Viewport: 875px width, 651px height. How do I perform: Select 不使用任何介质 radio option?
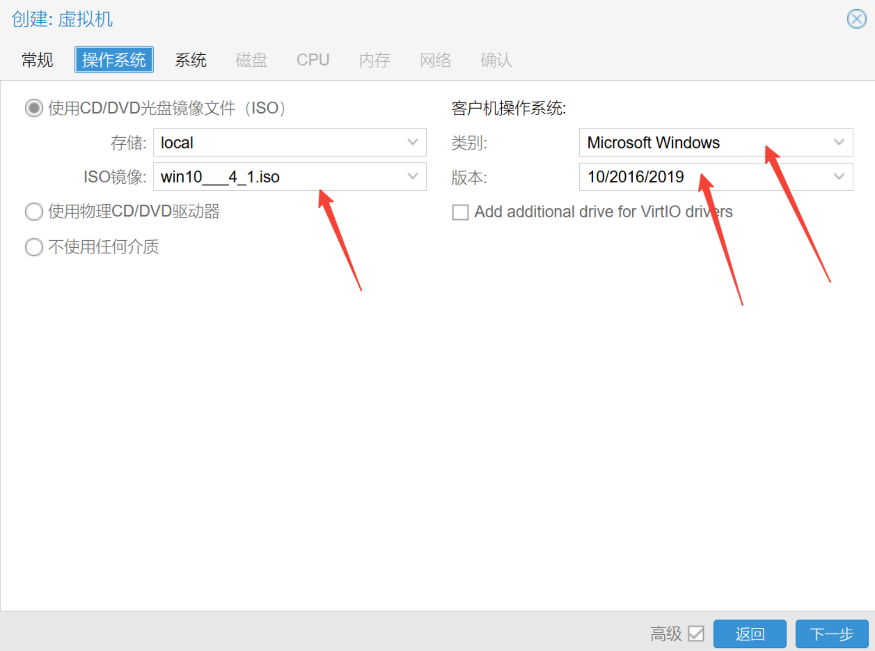(x=34, y=247)
